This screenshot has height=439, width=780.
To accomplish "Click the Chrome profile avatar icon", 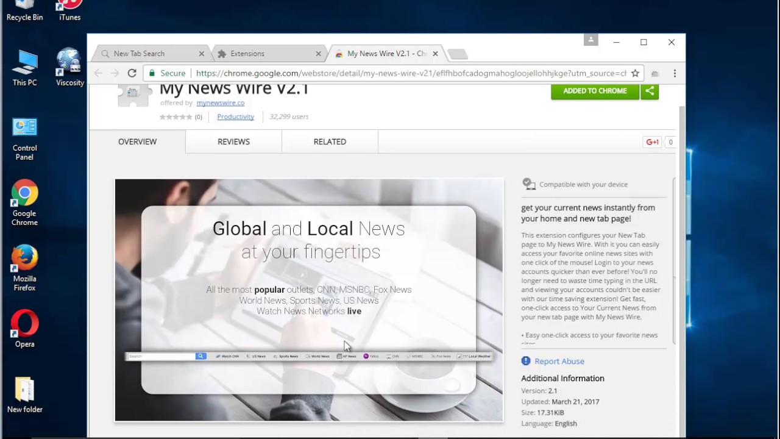I will [591, 40].
